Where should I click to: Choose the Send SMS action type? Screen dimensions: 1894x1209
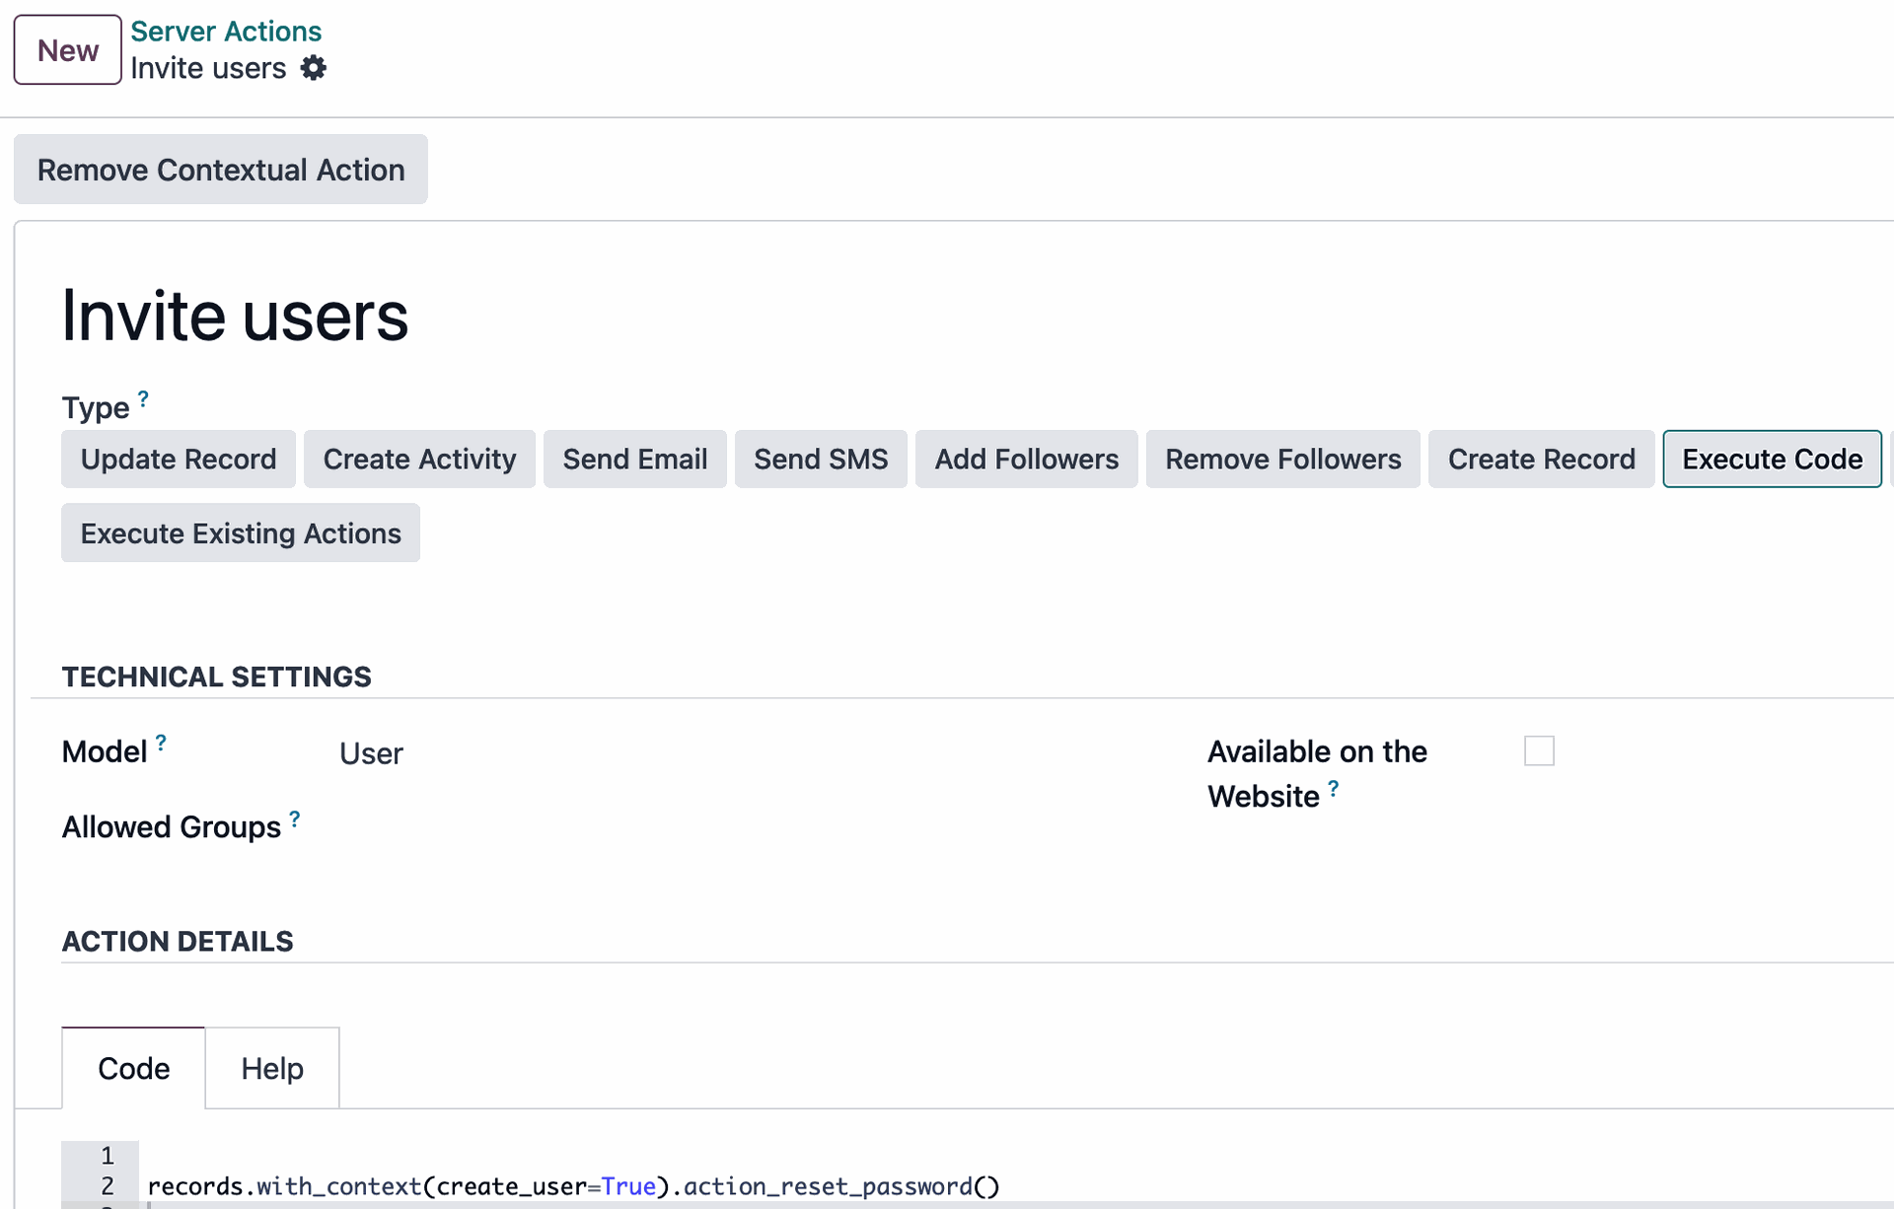[x=821, y=459]
